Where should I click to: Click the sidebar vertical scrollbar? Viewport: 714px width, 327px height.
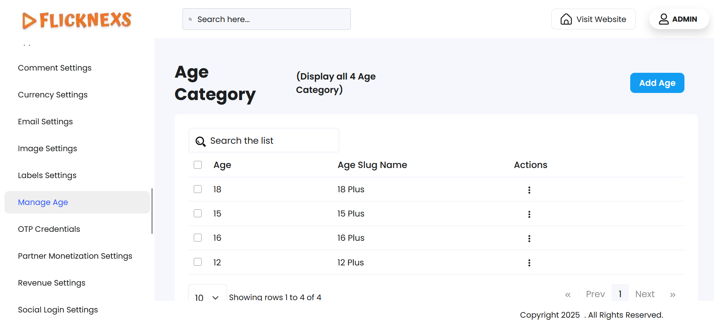point(152,211)
